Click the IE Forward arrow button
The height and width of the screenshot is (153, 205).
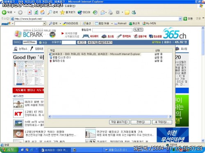pos(20,13)
